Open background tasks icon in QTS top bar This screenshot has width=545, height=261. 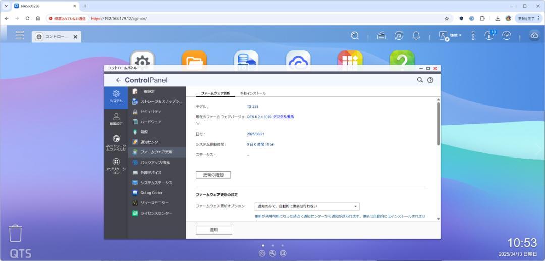point(381,35)
